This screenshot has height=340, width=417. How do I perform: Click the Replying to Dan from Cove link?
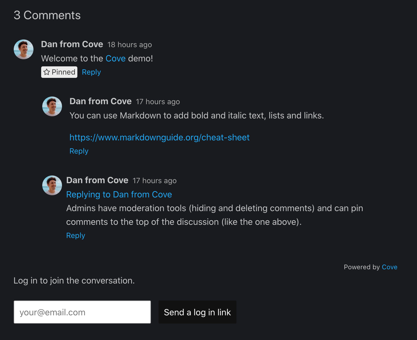[119, 194]
